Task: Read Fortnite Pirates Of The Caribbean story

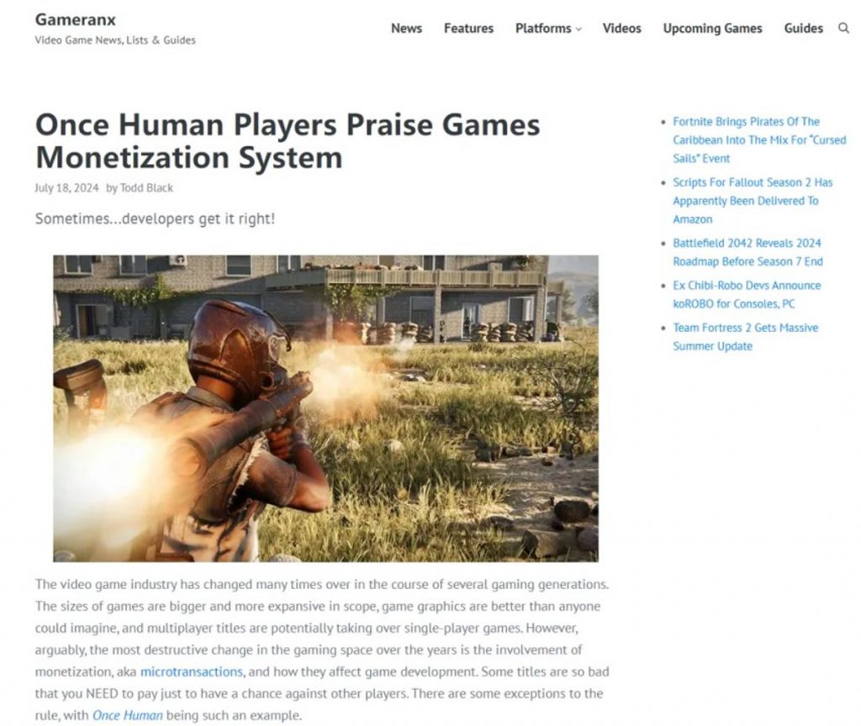Action: pos(759,140)
